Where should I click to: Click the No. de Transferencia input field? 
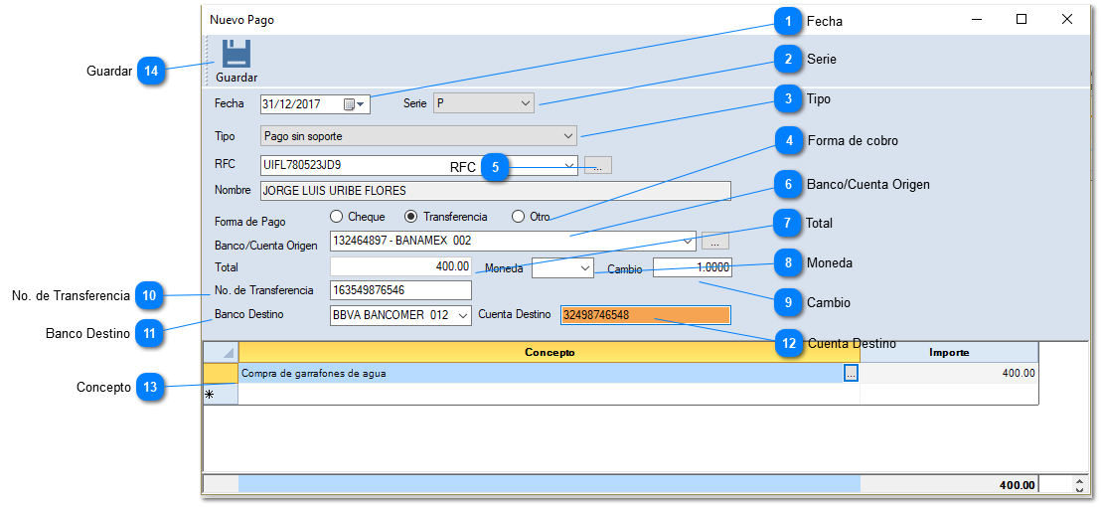point(400,290)
